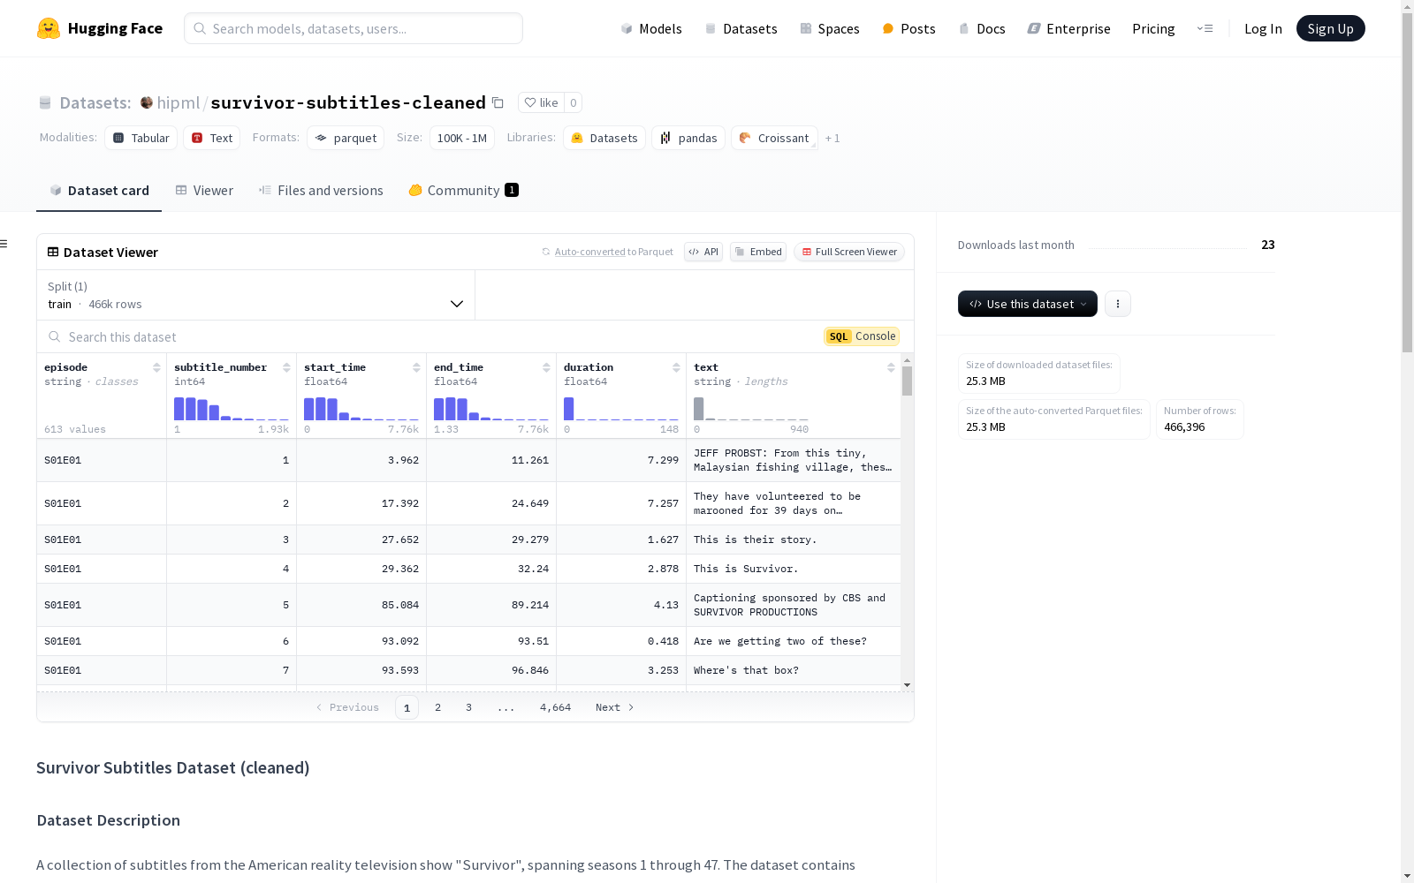This screenshot has width=1414, height=883.
Task: Open Spaces in top navigation
Action: tap(830, 28)
